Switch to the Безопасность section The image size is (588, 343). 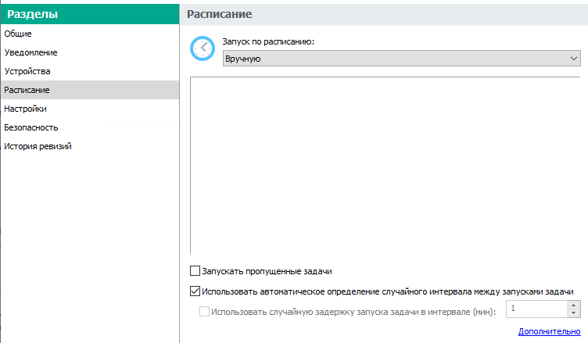tap(90, 127)
